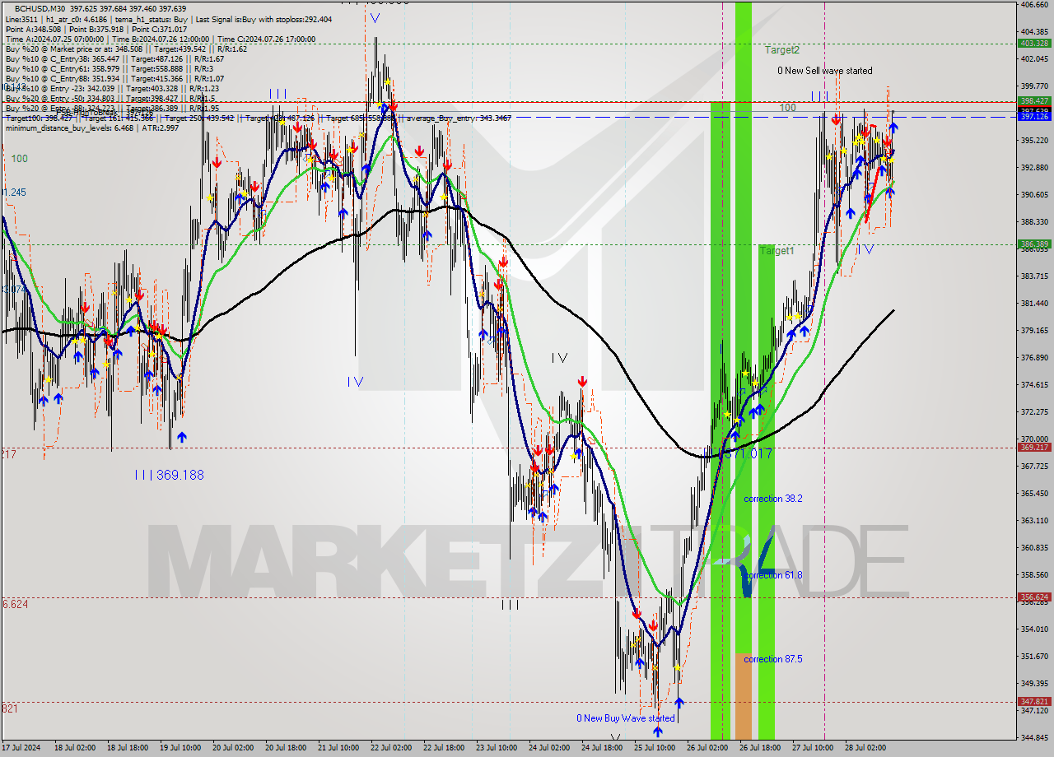The width and height of the screenshot is (1054, 757).
Task: Click the '22 Jul 02:00' time label
Action: coord(391,748)
